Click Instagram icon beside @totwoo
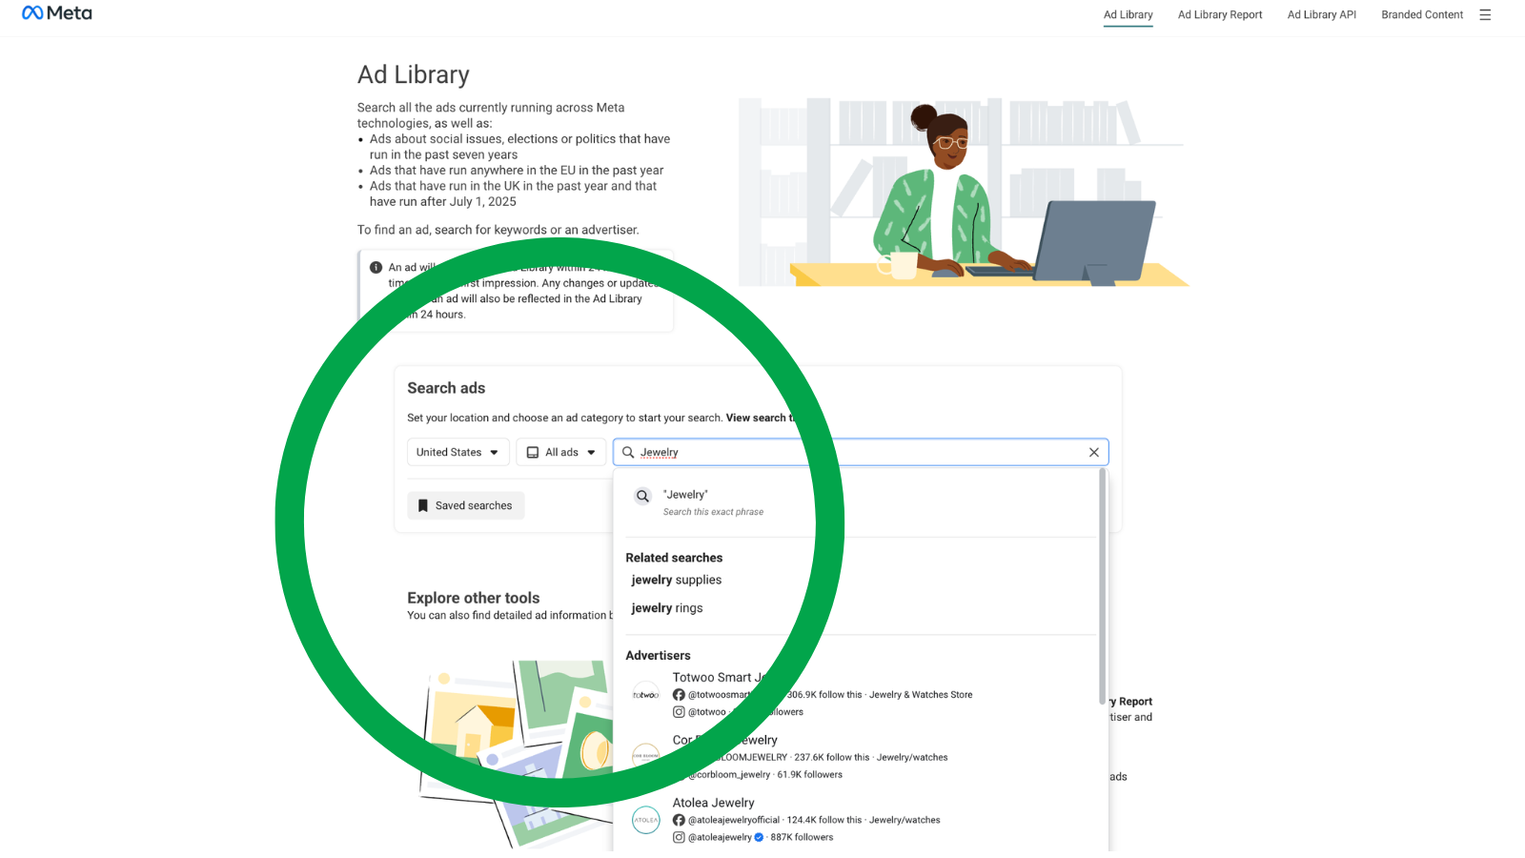 pyautogui.click(x=679, y=712)
